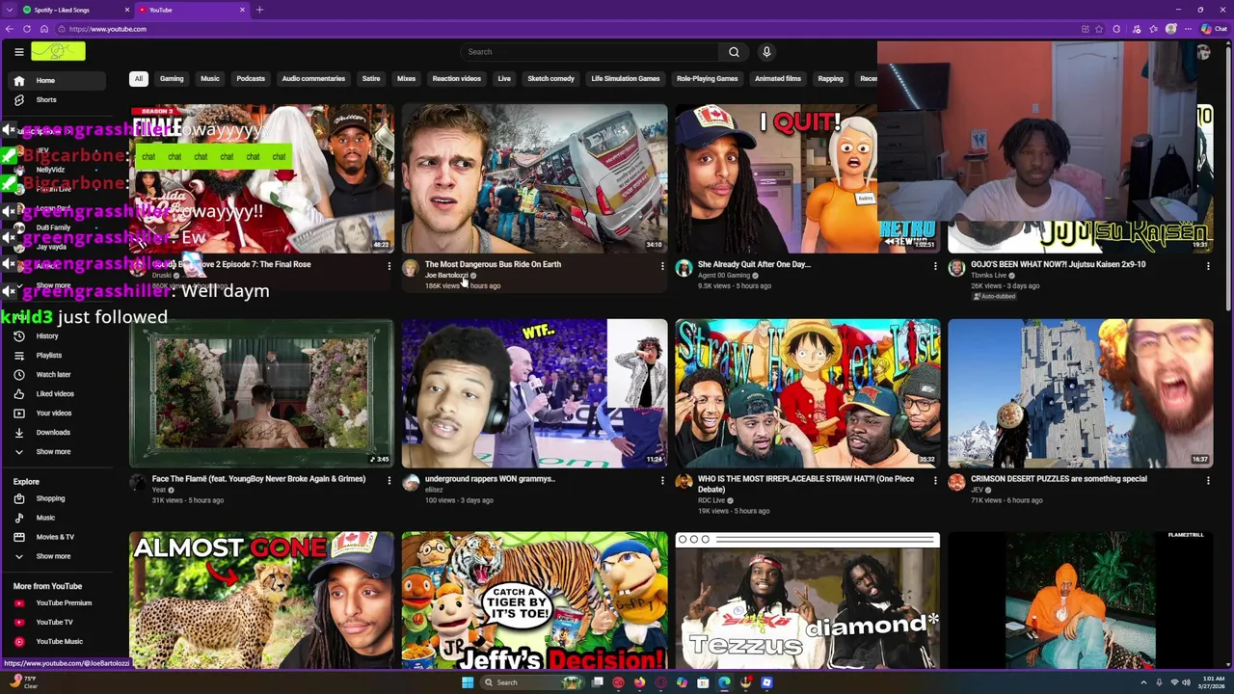The height and width of the screenshot is (694, 1234).
Task: Open options menu for CRIMSON DESERT PUZZLES video
Action: pyautogui.click(x=1208, y=480)
